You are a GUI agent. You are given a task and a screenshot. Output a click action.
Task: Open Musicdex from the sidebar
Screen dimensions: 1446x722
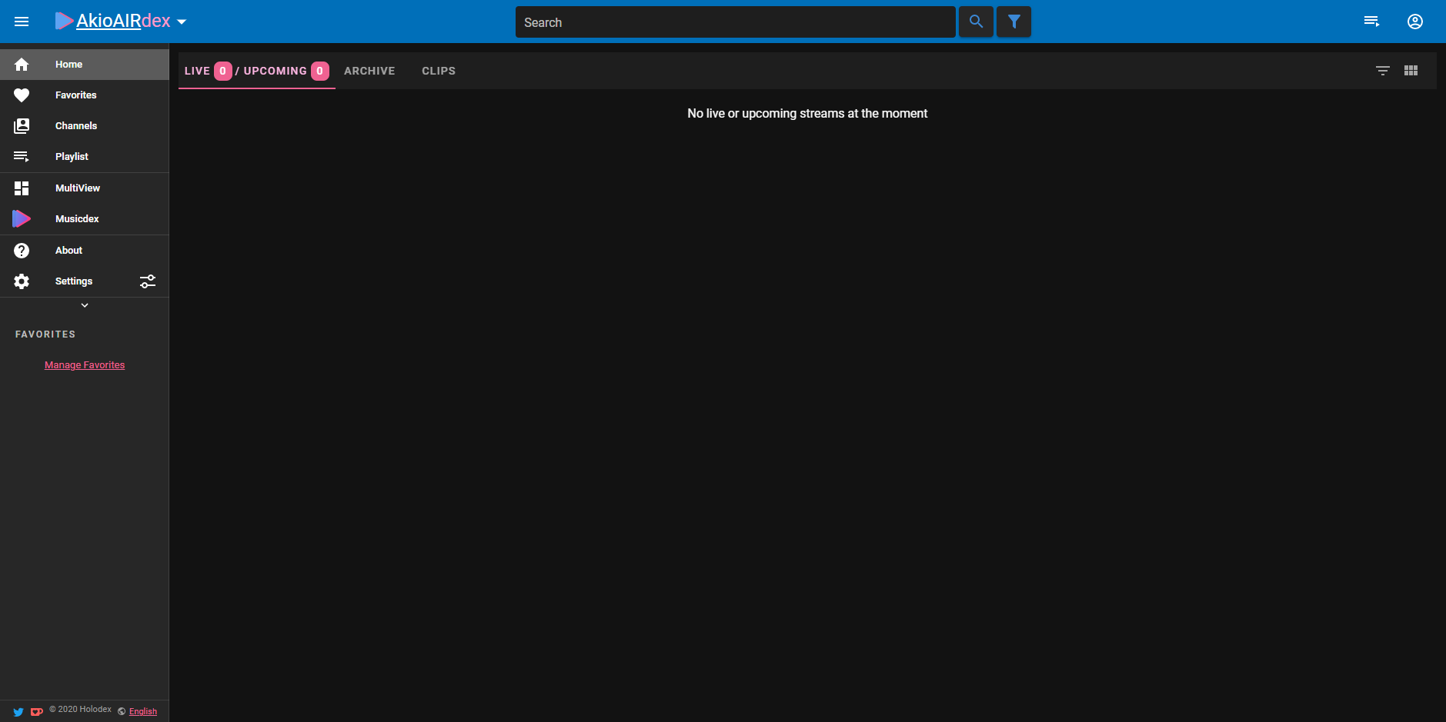(85, 219)
